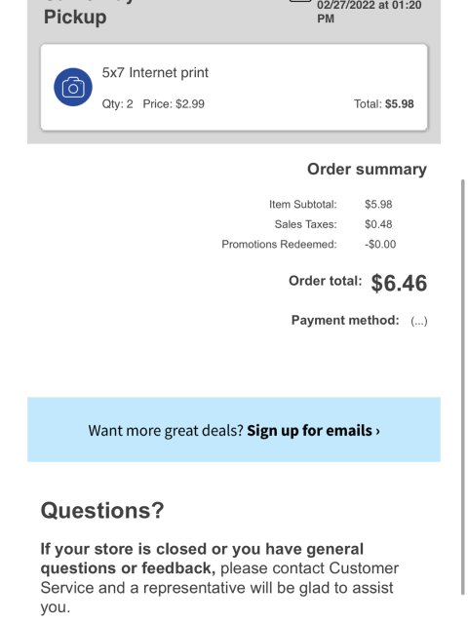The width and height of the screenshot is (468, 624).
Task: Click the 02/27/2022 at 01:20 PM pickup time
Action: point(369,12)
